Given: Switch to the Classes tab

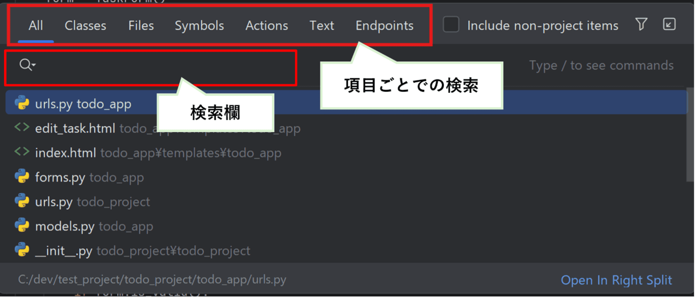Looking at the screenshot, I should click(x=85, y=25).
